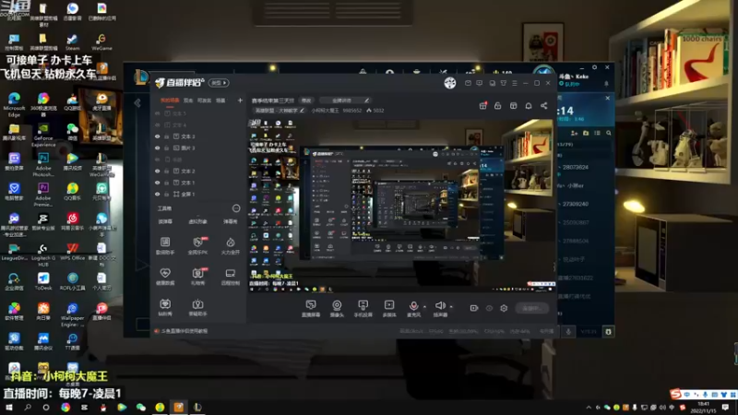
Task: Open the mode switch pill next to 直播伴侣
Action: click(x=219, y=83)
